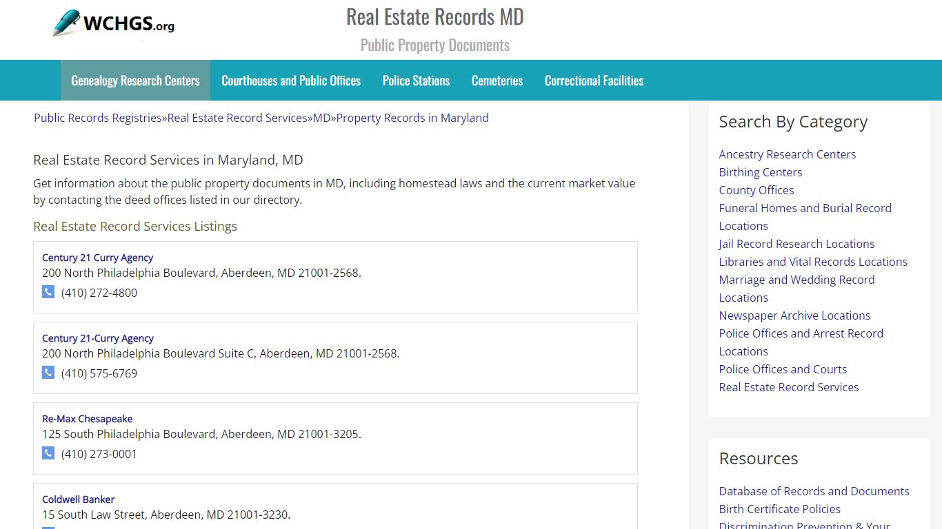
Task: Open Ancestry Research Centers category
Action: 788,154
